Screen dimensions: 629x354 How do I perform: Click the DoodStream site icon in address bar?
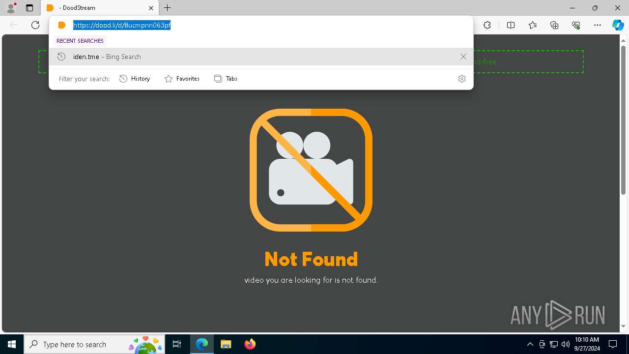[x=62, y=25]
